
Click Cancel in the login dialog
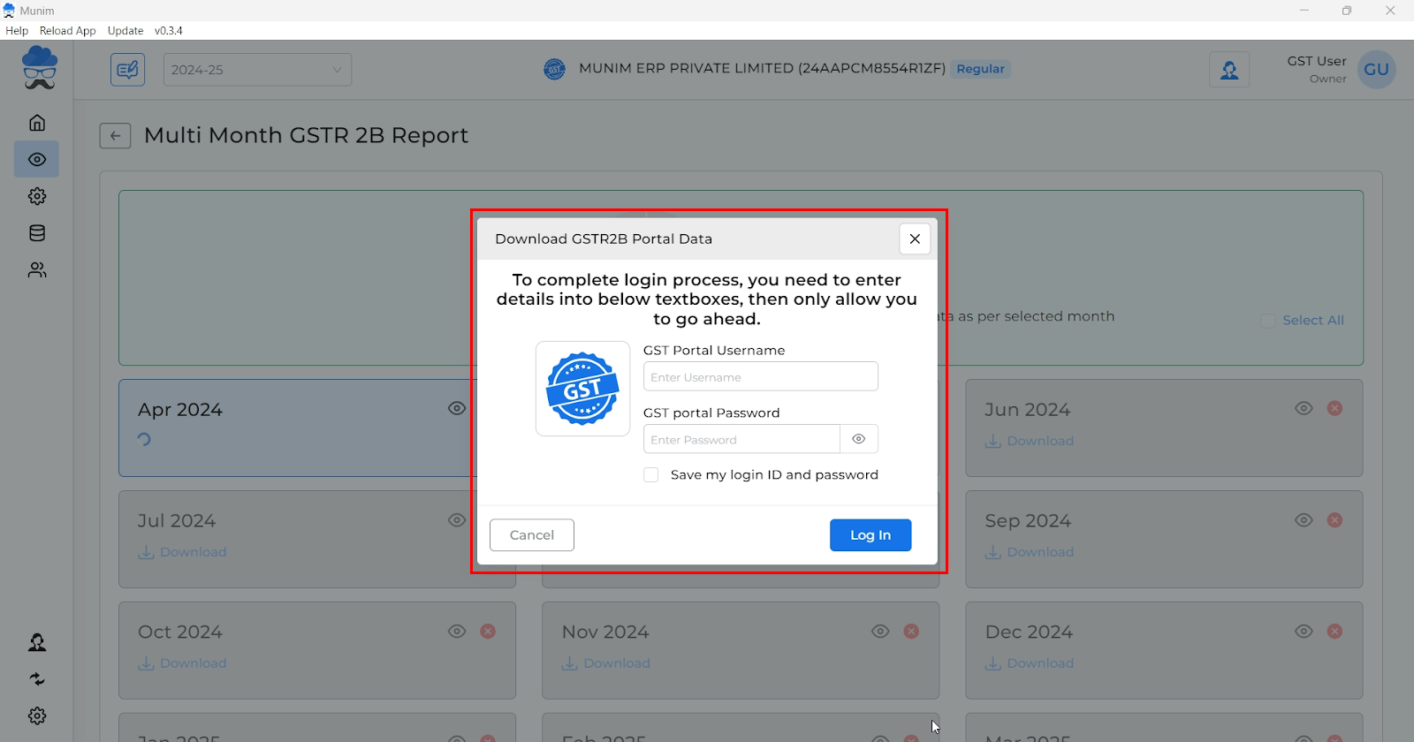[532, 535]
